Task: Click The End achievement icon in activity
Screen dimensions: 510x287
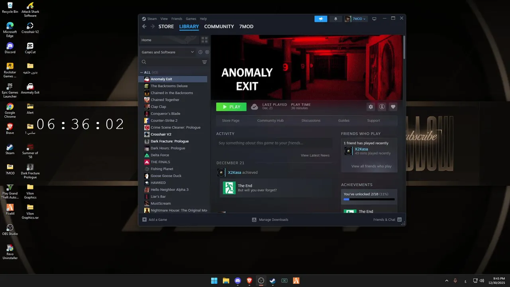Action: 229,188
